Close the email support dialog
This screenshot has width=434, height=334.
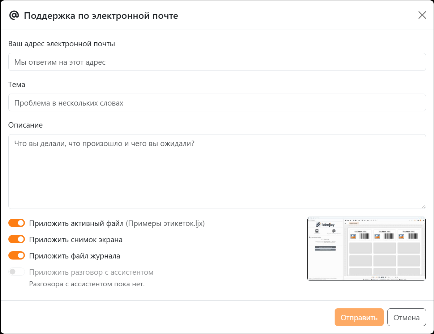click(422, 15)
